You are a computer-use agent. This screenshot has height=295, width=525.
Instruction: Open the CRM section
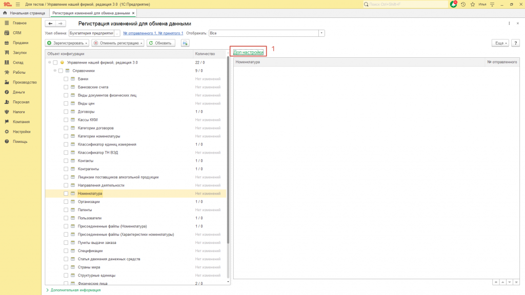tap(17, 33)
